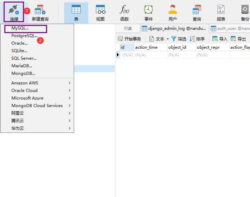This screenshot has height=197, width=250.
Task: Click the action_time column header
Action: click(x=151, y=47)
